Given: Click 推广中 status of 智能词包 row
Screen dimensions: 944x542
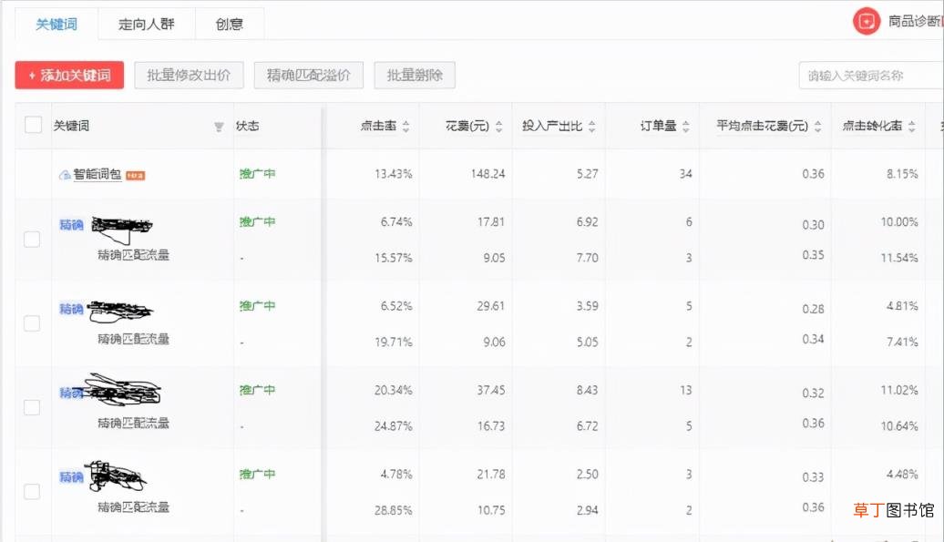Looking at the screenshot, I should pos(258,174).
